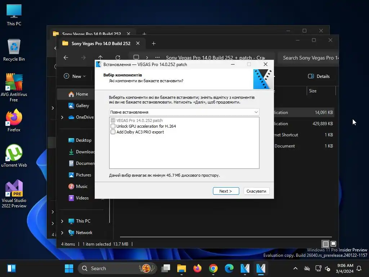Select Network in navigation pane
This screenshot has width=369, height=277.
80,233
